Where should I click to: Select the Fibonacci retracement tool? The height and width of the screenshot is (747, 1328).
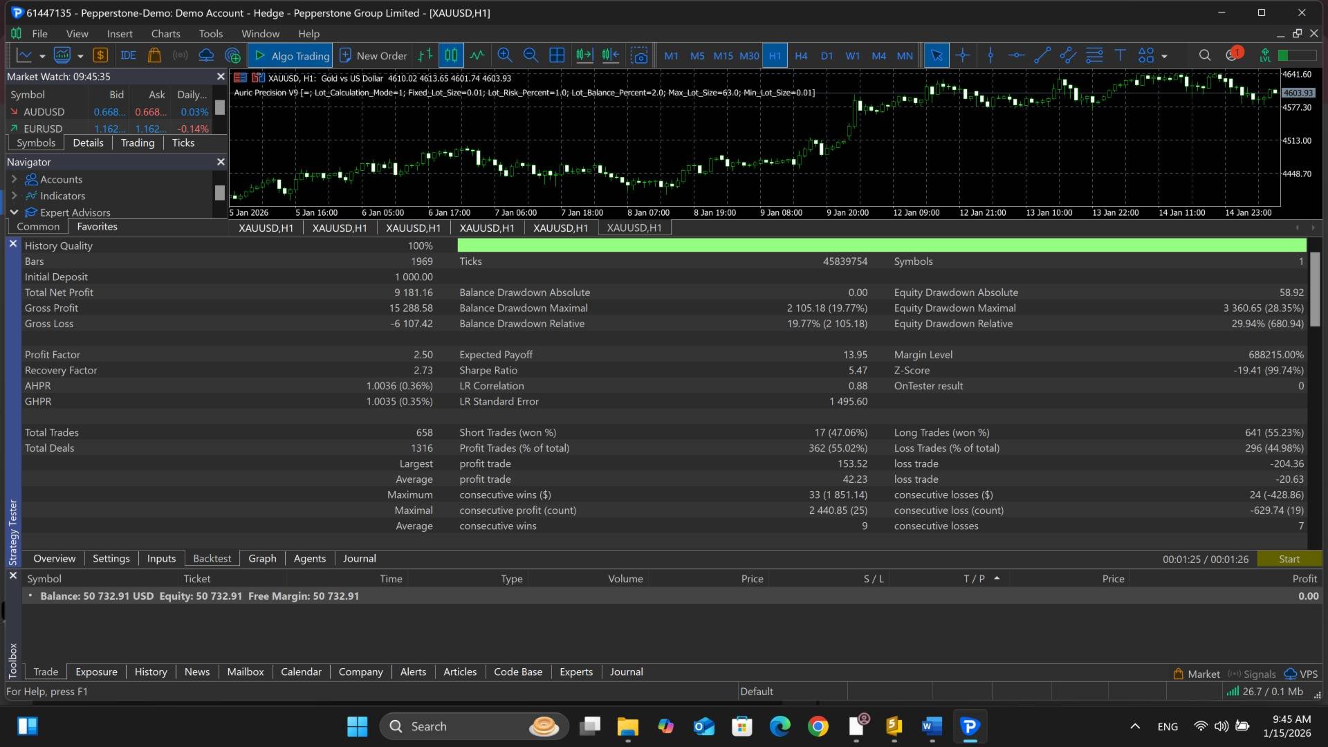(x=1094, y=55)
